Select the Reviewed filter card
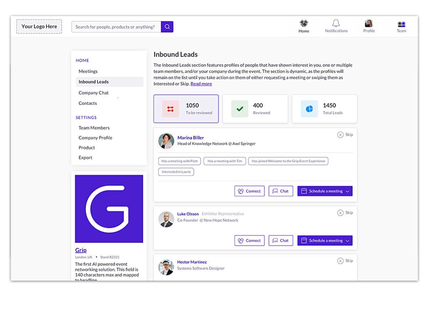This screenshot has width=428, height=321. click(255, 109)
